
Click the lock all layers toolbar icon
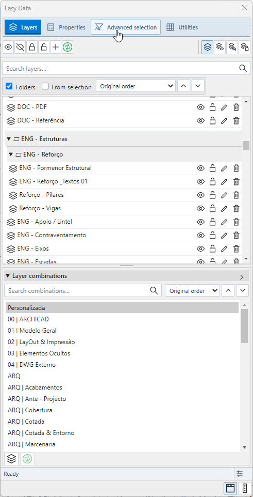click(x=32, y=48)
